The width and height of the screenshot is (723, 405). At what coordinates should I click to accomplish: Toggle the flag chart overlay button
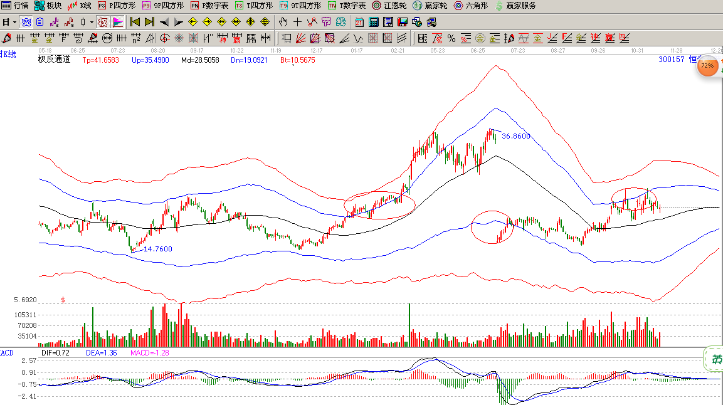tap(118, 22)
